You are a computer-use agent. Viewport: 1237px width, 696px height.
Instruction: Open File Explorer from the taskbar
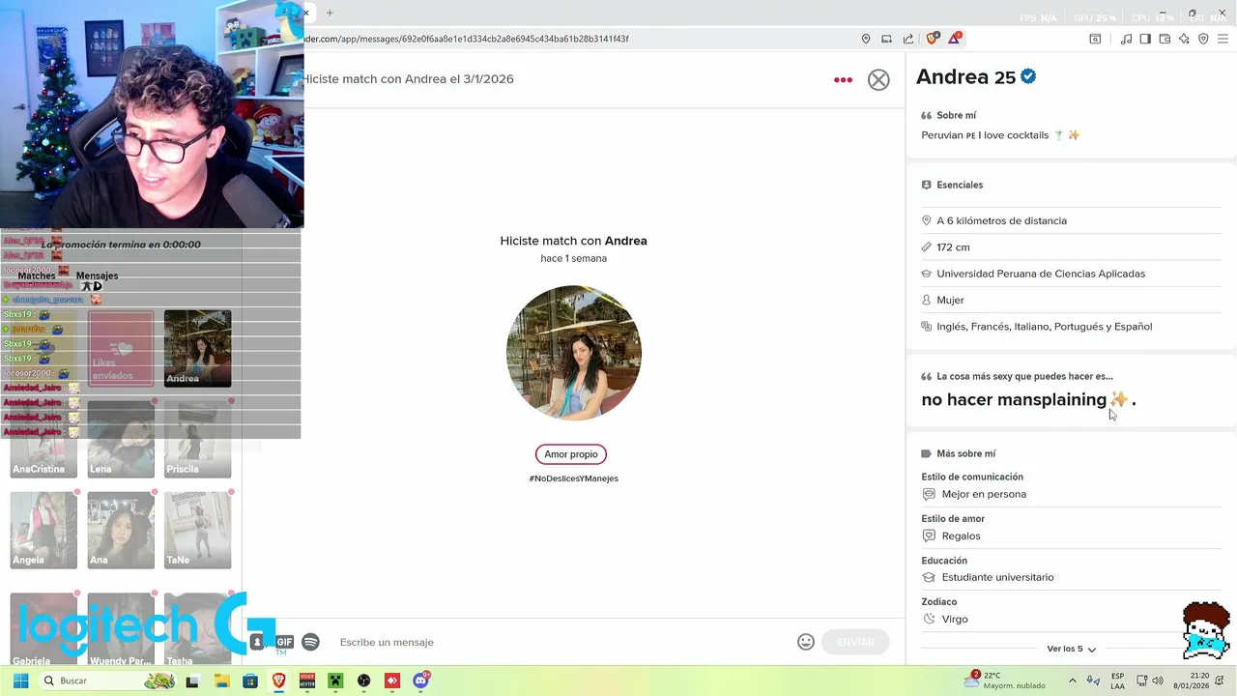pos(221,681)
